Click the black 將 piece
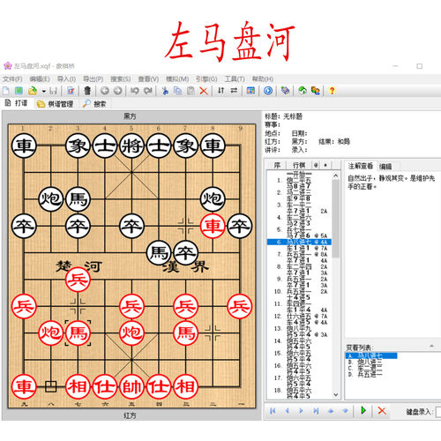This screenshot has width=441, height=441. pos(131,146)
